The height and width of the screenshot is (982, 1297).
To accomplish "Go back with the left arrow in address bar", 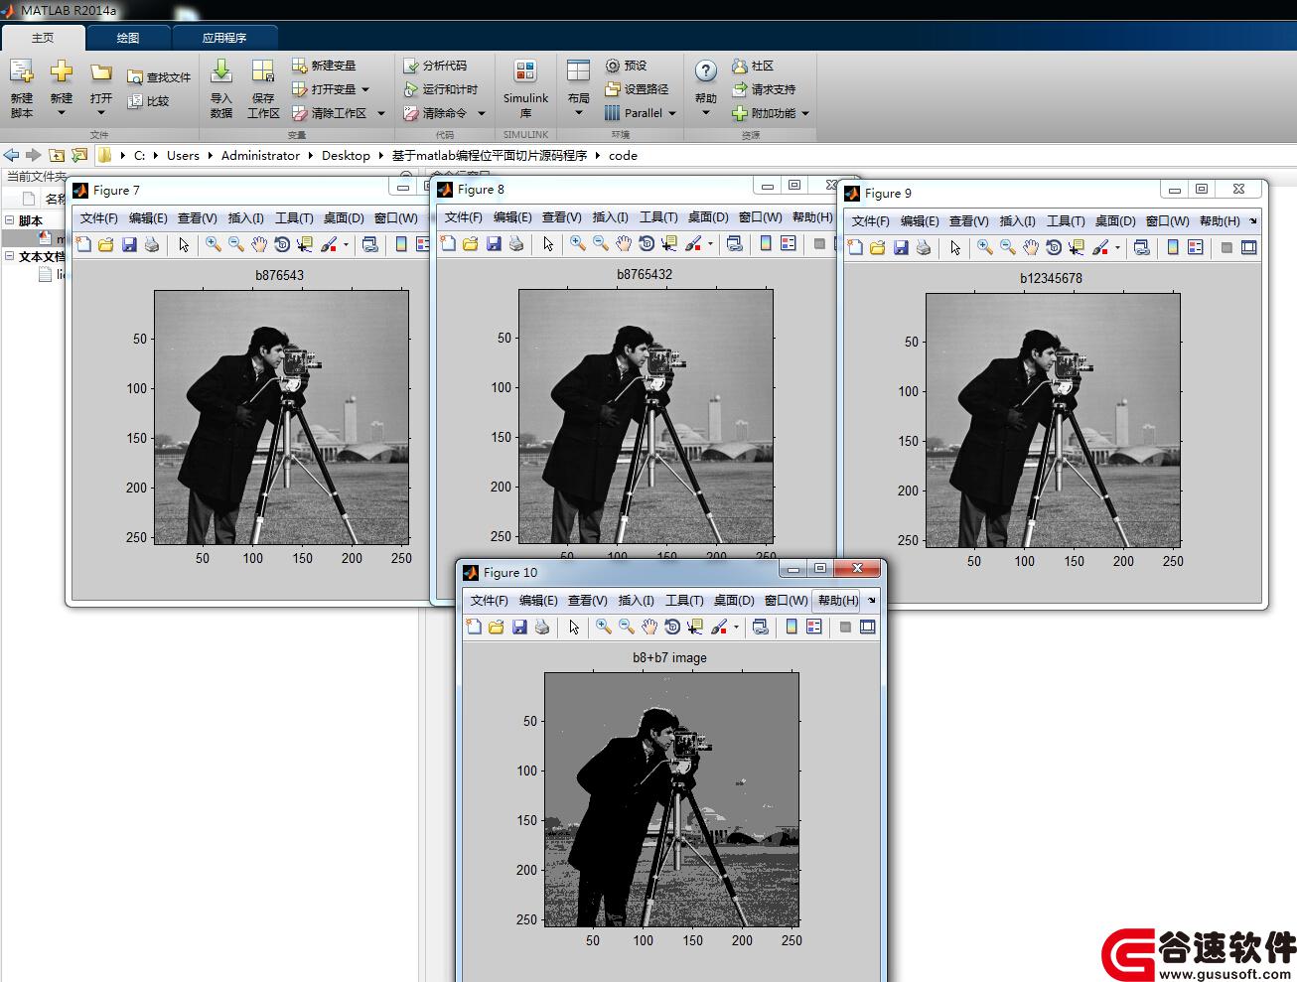I will coord(11,155).
